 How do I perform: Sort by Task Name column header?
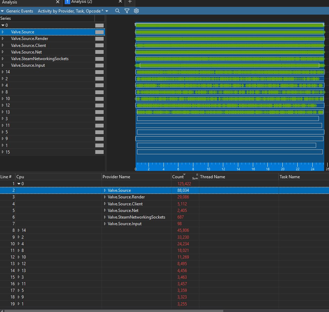[290, 177]
